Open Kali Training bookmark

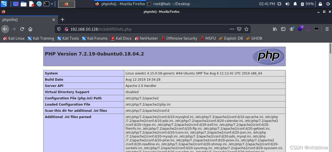click(x=41, y=38)
